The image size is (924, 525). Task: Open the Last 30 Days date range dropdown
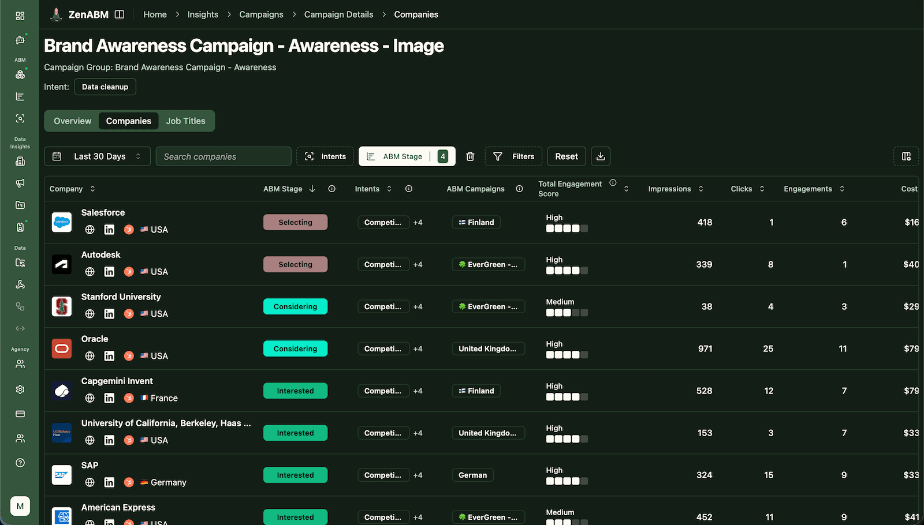[96, 156]
